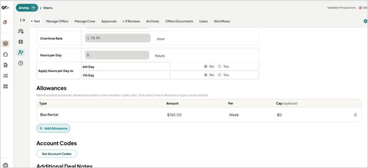The image size is (368, 168).
Task: Click the USD flag currency icon
Action: (x=360, y=8)
